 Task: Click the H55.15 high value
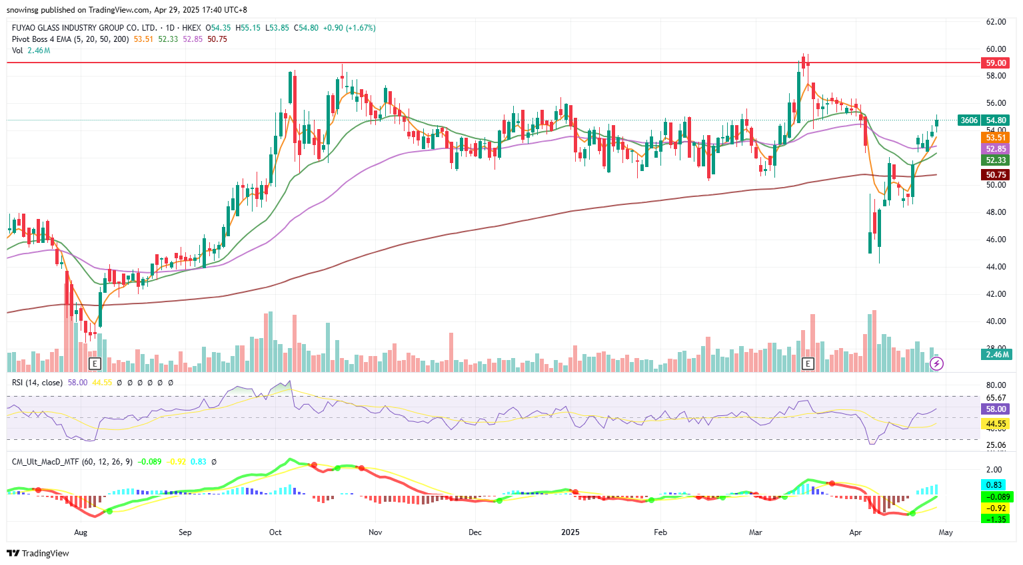tap(248, 28)
